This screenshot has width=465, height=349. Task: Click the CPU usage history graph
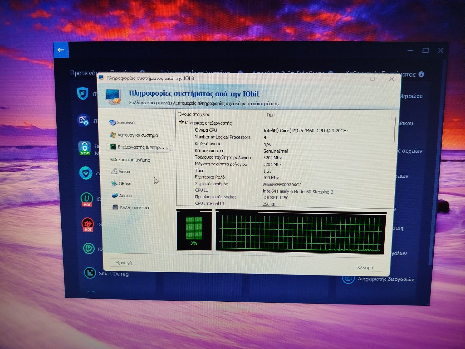(x=301, y=232)
